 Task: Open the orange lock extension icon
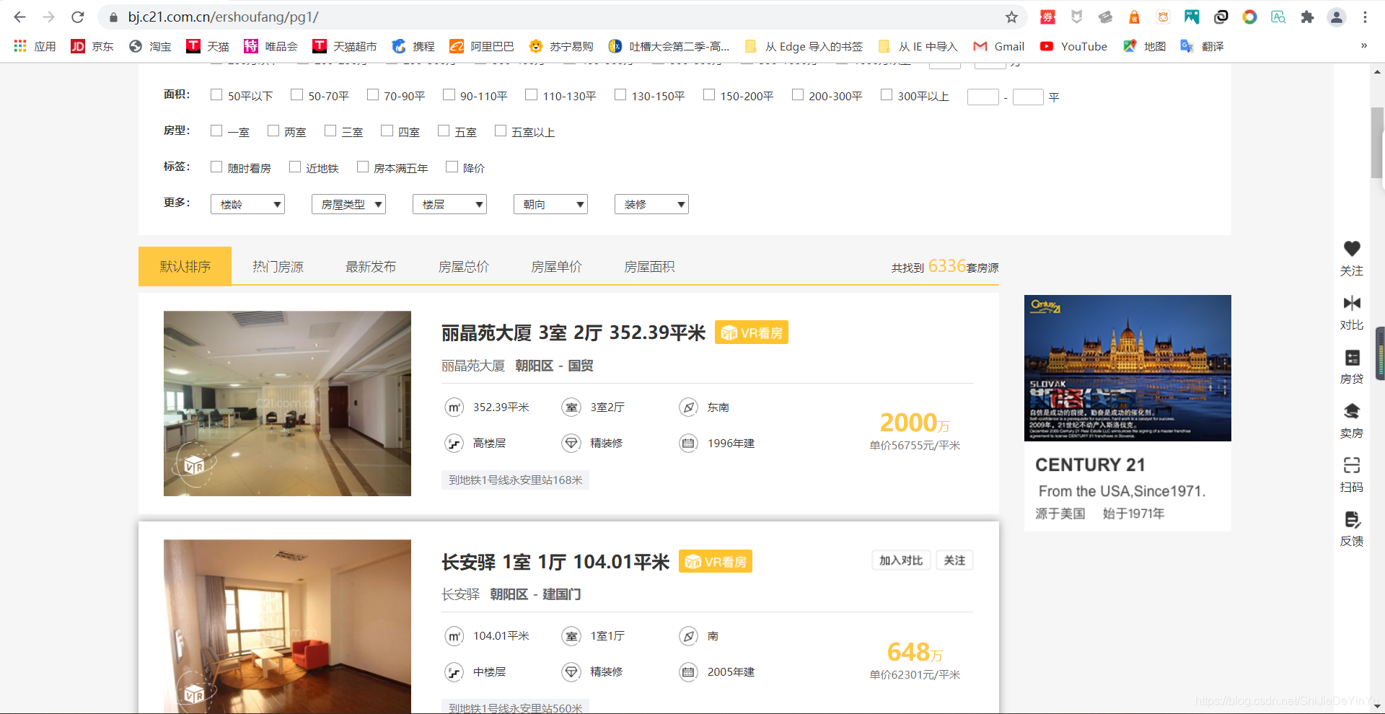pos(1134,17)
